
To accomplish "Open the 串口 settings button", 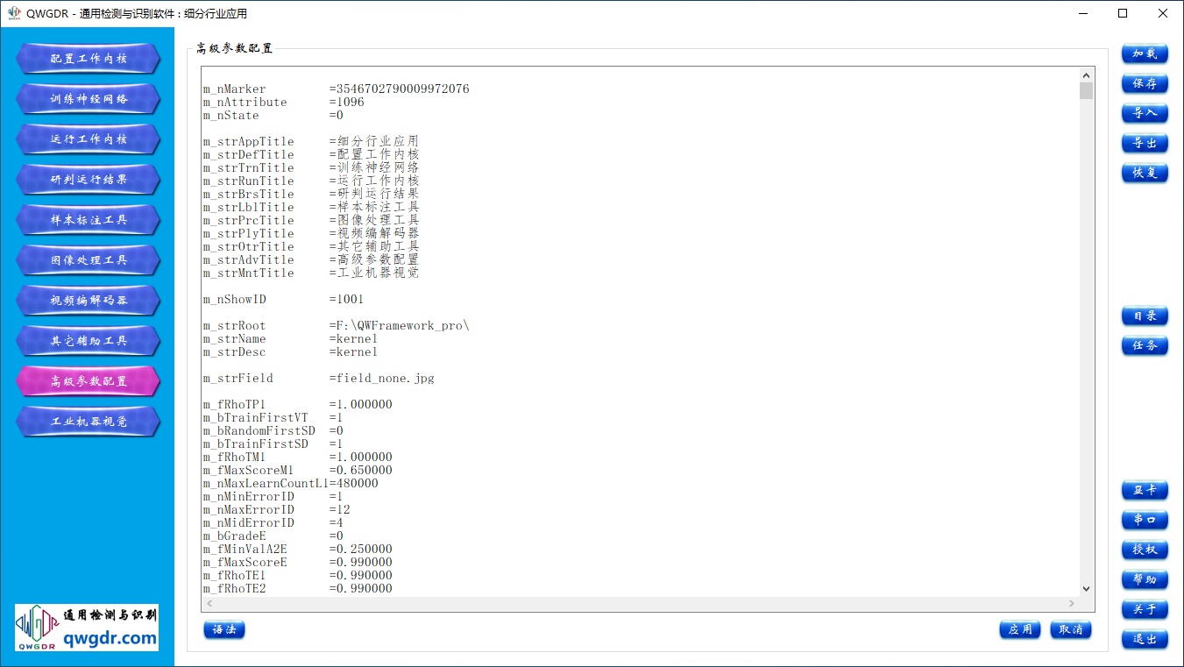I will tap(1145, 520).
